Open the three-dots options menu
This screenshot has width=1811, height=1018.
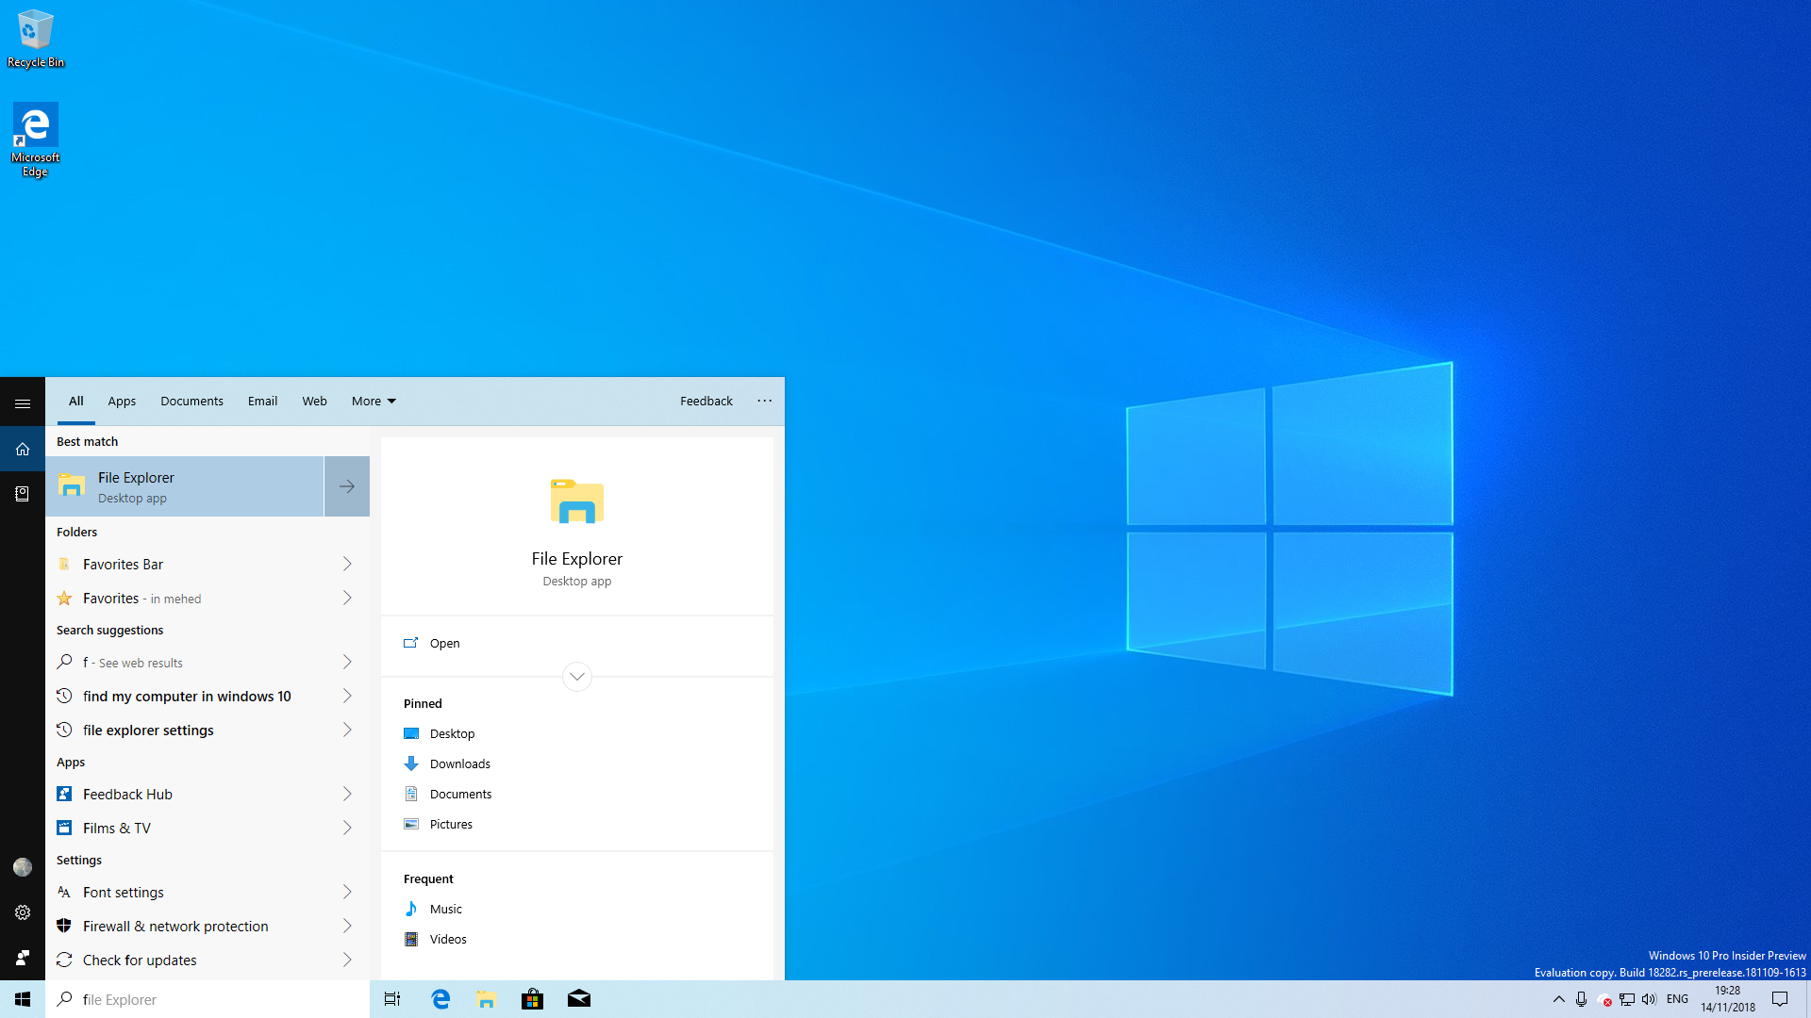coord(764,401)
